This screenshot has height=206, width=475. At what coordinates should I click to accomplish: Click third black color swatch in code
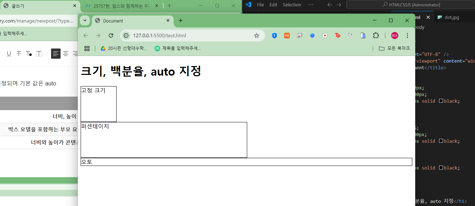(441, 168)
